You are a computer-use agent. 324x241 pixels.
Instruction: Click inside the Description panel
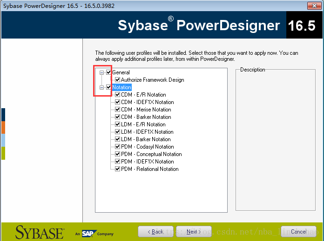[x=276, y=140]
